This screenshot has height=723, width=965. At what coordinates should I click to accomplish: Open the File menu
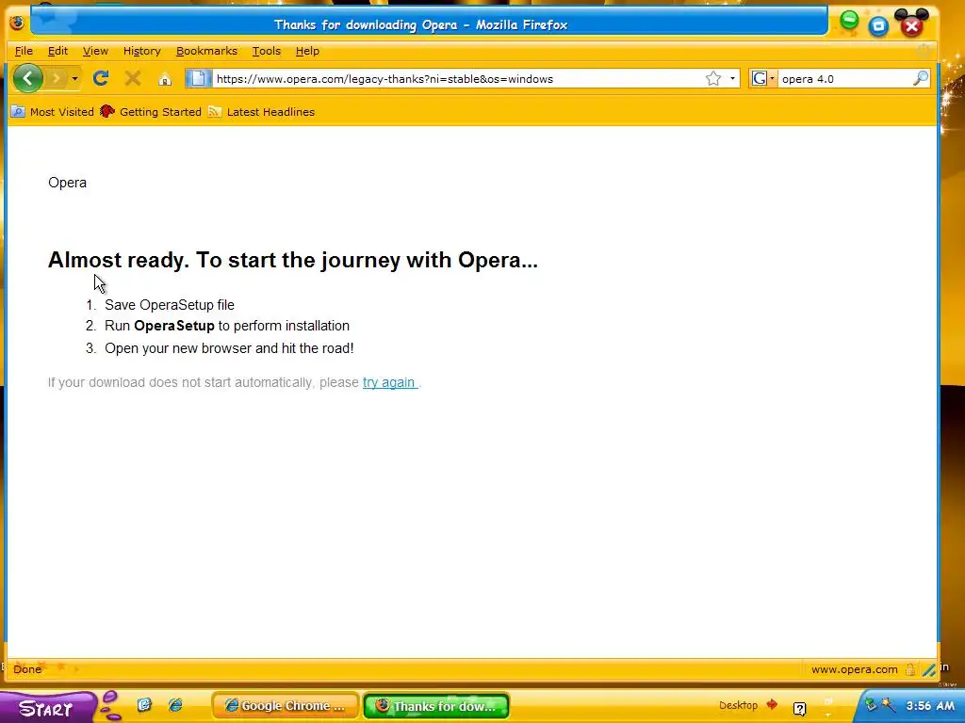click(x=24, y=51)
